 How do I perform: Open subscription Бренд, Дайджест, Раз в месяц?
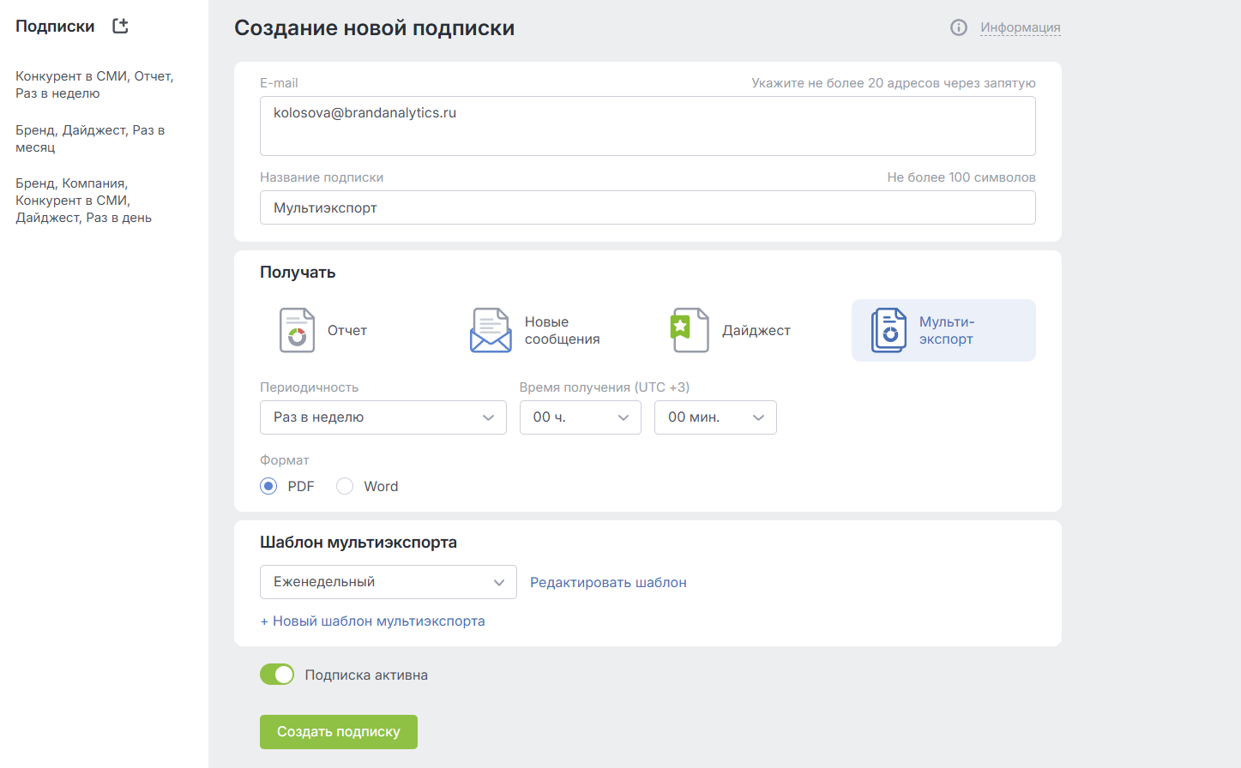coord(90,139)
